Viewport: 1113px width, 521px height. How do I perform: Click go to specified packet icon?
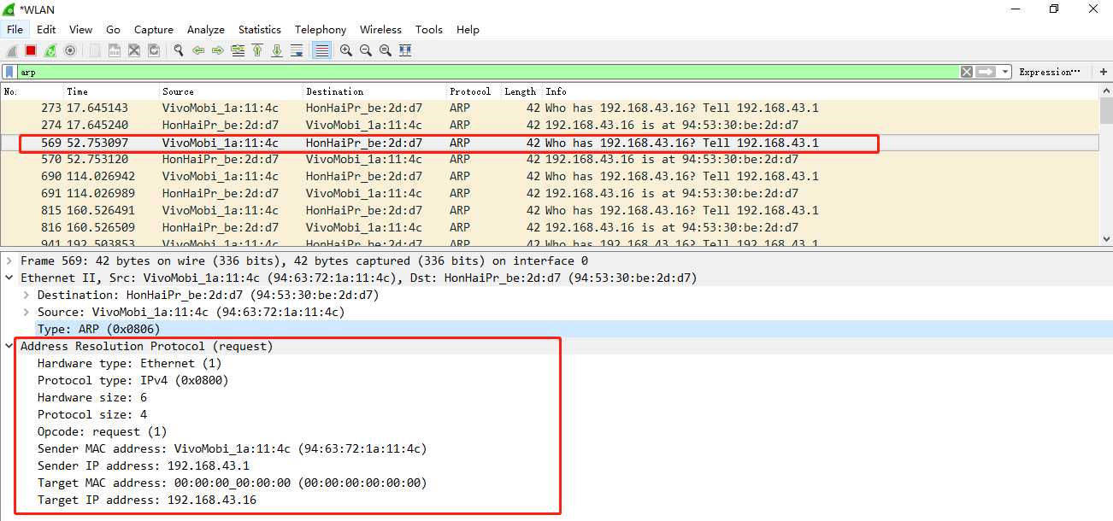(x=238, y=50)
